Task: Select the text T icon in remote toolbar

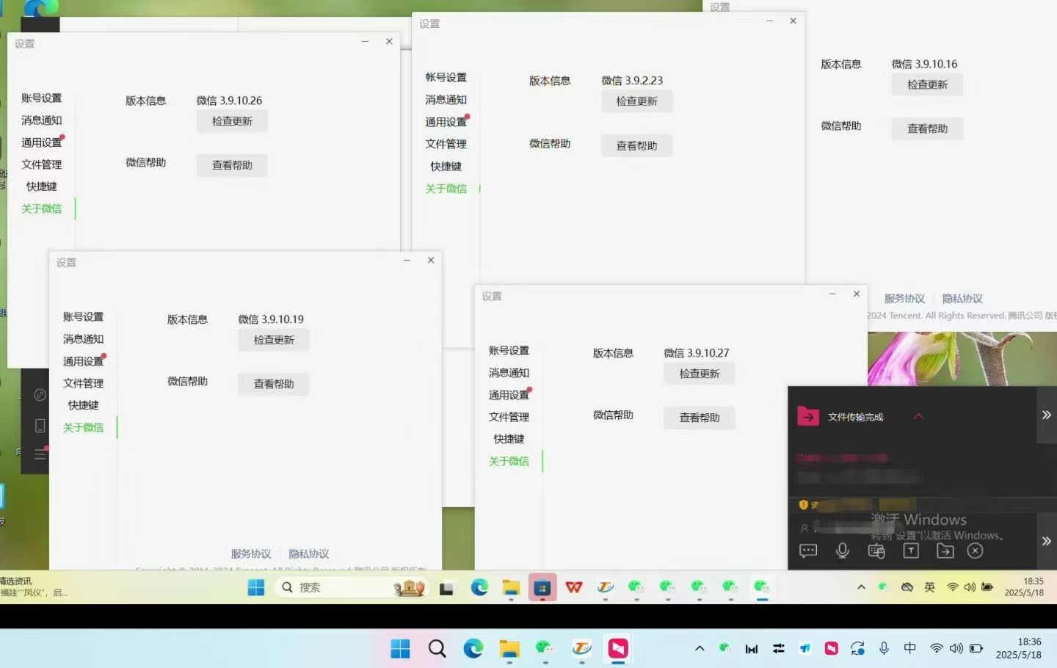Action: 911,551
